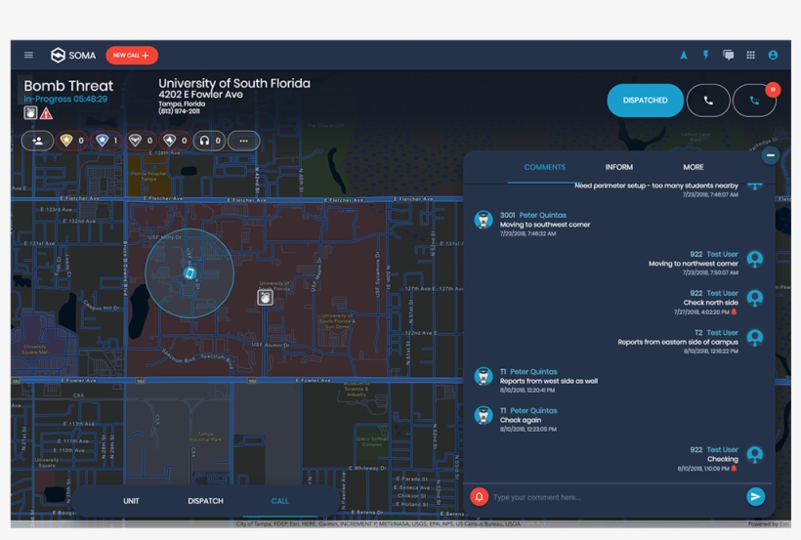Click Test User avatar on 'Check north side'
The image size is (801, 540).
point(755,298)
